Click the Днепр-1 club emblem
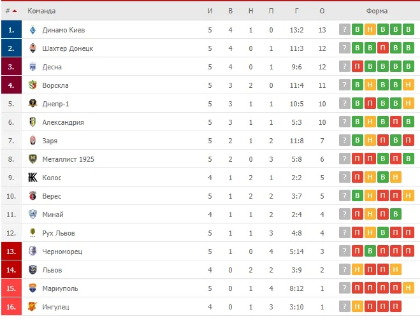Image resolution: width=420 pixels, height=319 pixels. point(33,104)
